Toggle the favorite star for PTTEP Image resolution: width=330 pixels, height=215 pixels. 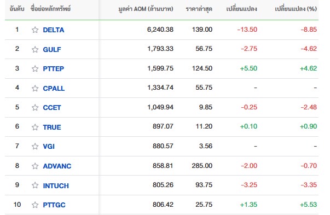(x=35, y=68)
